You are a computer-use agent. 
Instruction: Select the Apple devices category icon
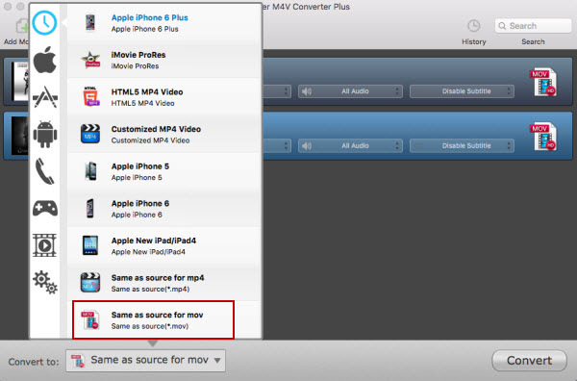click(45, 60)
